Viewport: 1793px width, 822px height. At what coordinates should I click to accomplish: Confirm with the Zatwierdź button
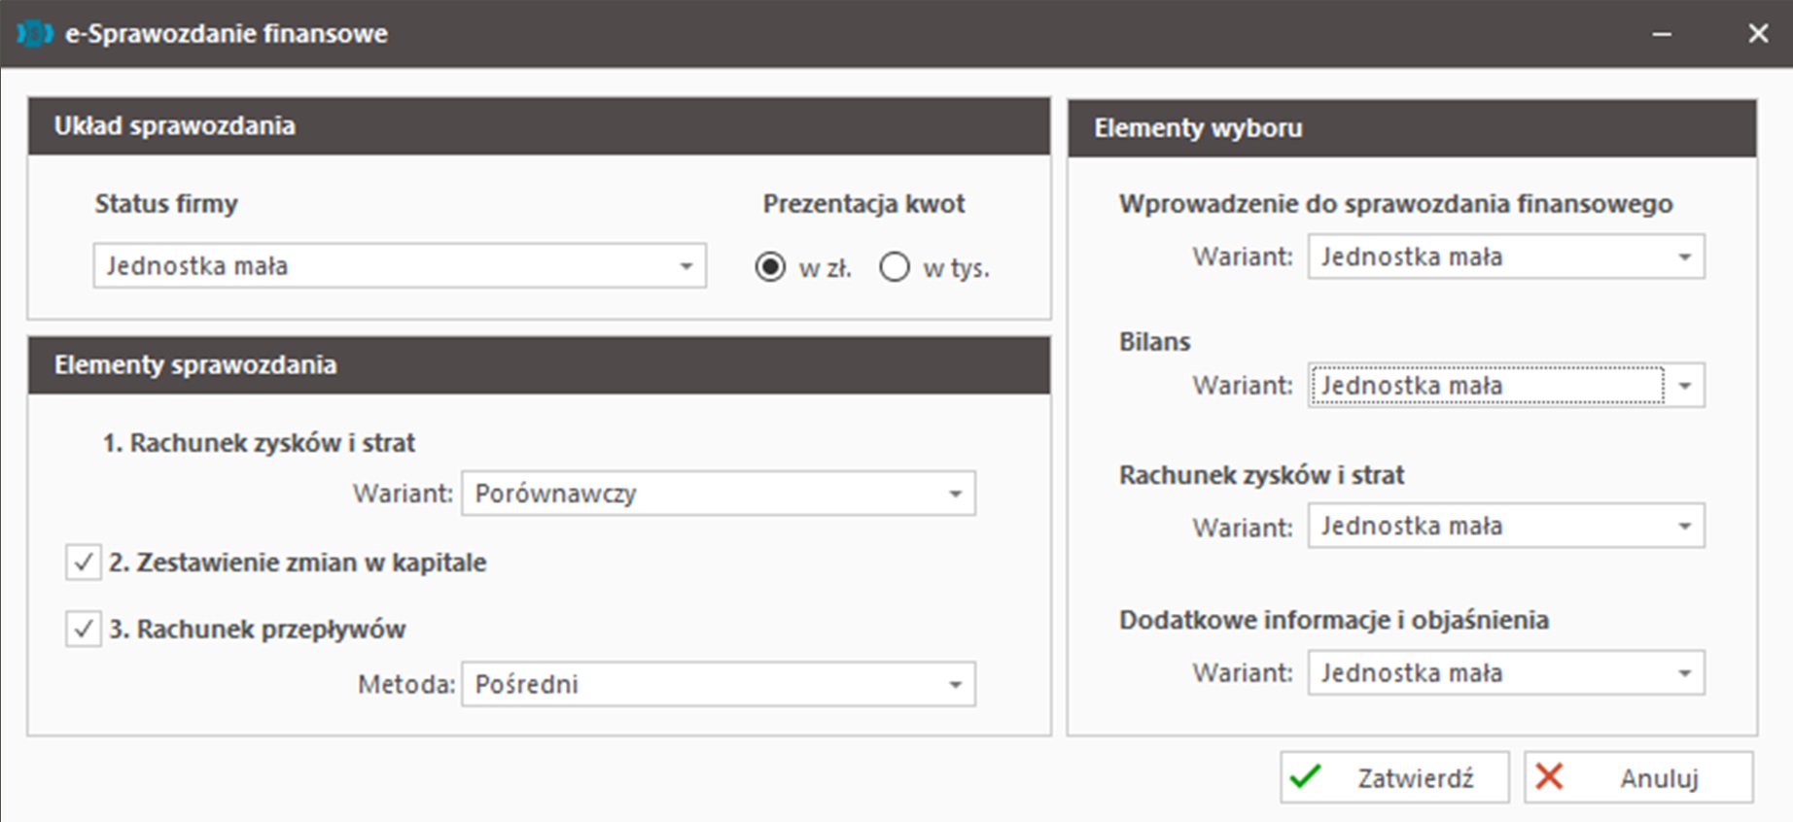(x=1394, y=777)
